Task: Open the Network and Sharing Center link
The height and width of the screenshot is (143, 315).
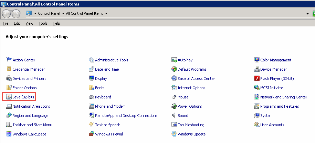Action: coord(284,97)
